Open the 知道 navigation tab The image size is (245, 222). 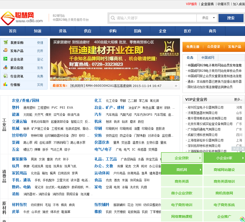coord(38,31)
